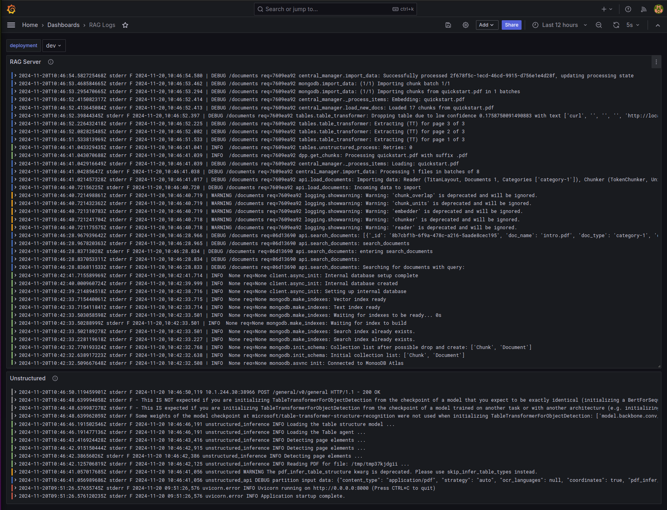This screenshot has width=667, height=510.
Task: Zoom out the time range
Action: [x=599, y=25]
